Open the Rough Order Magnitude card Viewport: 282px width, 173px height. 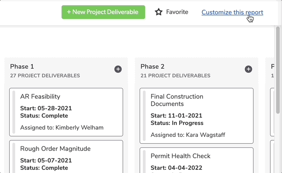click(66, 157)
